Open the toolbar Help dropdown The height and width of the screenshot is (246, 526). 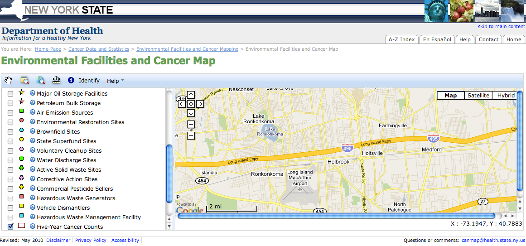[x=116, y=81]
